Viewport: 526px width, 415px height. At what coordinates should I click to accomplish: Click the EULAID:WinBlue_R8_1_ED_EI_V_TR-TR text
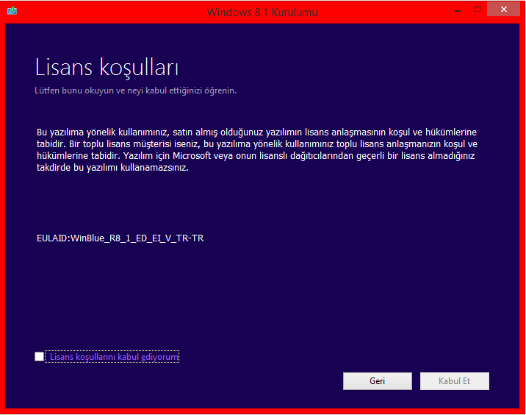click(120, 238)
